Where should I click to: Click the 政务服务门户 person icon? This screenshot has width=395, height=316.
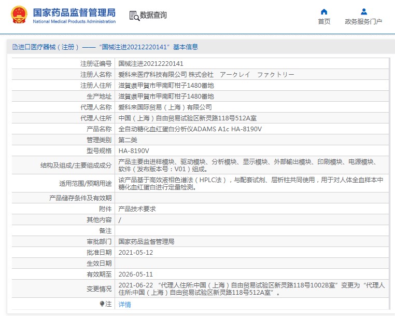click(363, 11)
